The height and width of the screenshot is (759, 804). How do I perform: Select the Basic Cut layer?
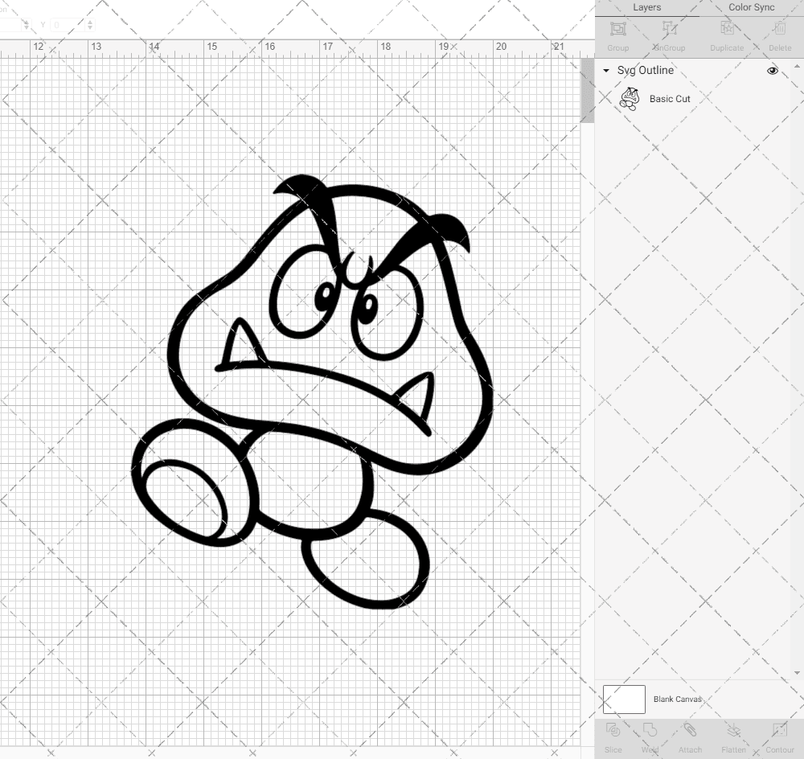pyautogui.click(x=669, y=99)
